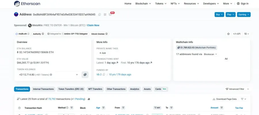Image resolution: width=259 pixels, height=115 pixels.
Task: Click Download Page Data
Action: (225, 99)
